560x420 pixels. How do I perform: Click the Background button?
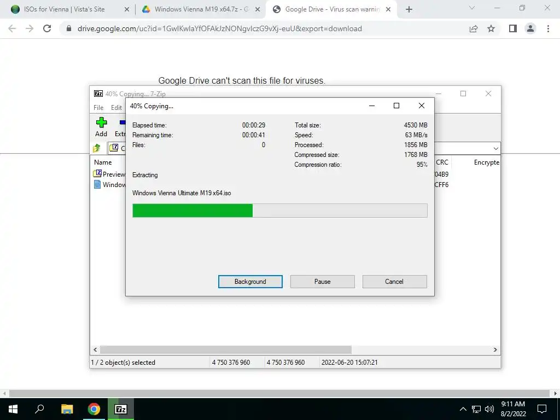(250, 282)
